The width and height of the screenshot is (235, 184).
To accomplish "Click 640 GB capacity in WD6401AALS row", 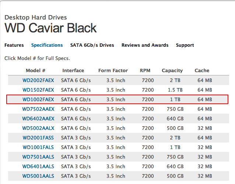I will pos(175,167).
